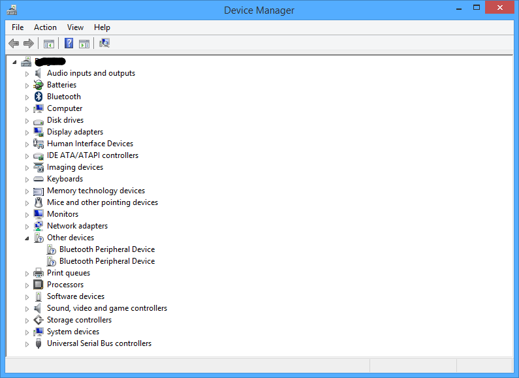This screenshot has height=378, width=519.
Task: Expand the Batteries node arrow
Action: point(27,86)
